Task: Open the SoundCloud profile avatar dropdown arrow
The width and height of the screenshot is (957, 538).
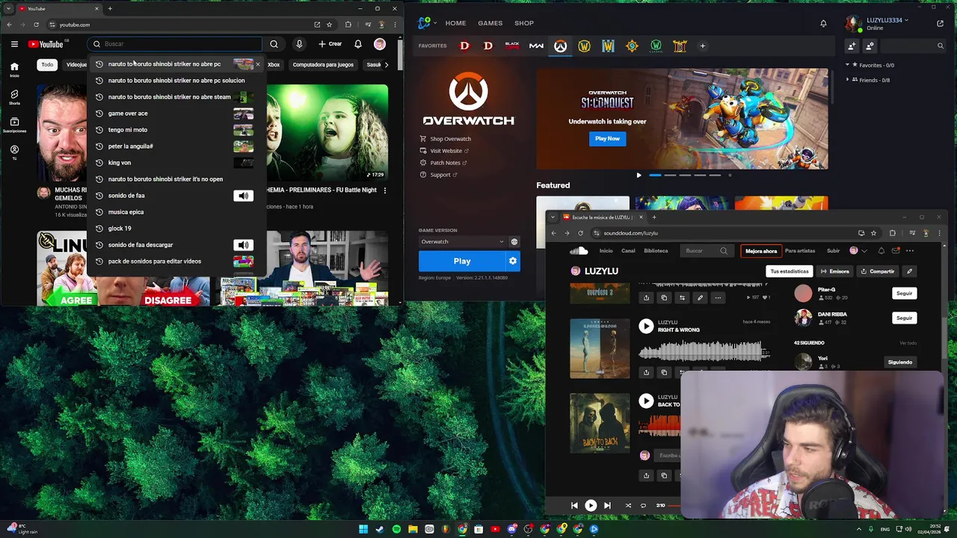Action: [x=864, y=251]
